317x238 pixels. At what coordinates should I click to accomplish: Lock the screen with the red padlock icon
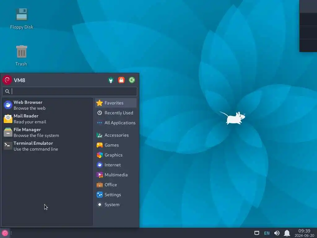pos(121,80)
